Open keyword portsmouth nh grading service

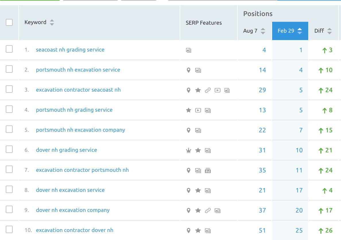74,110
